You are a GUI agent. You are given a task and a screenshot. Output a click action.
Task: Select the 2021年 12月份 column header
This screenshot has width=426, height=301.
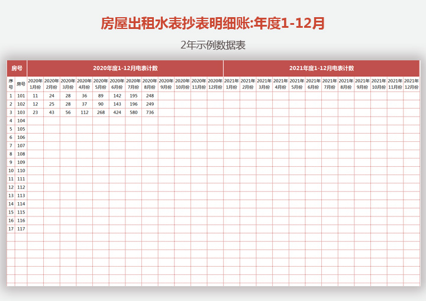[411, 84]
